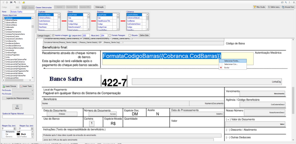Click the Undo arrow icon
This screenshot has width=296, height=144.
point(15,2)
